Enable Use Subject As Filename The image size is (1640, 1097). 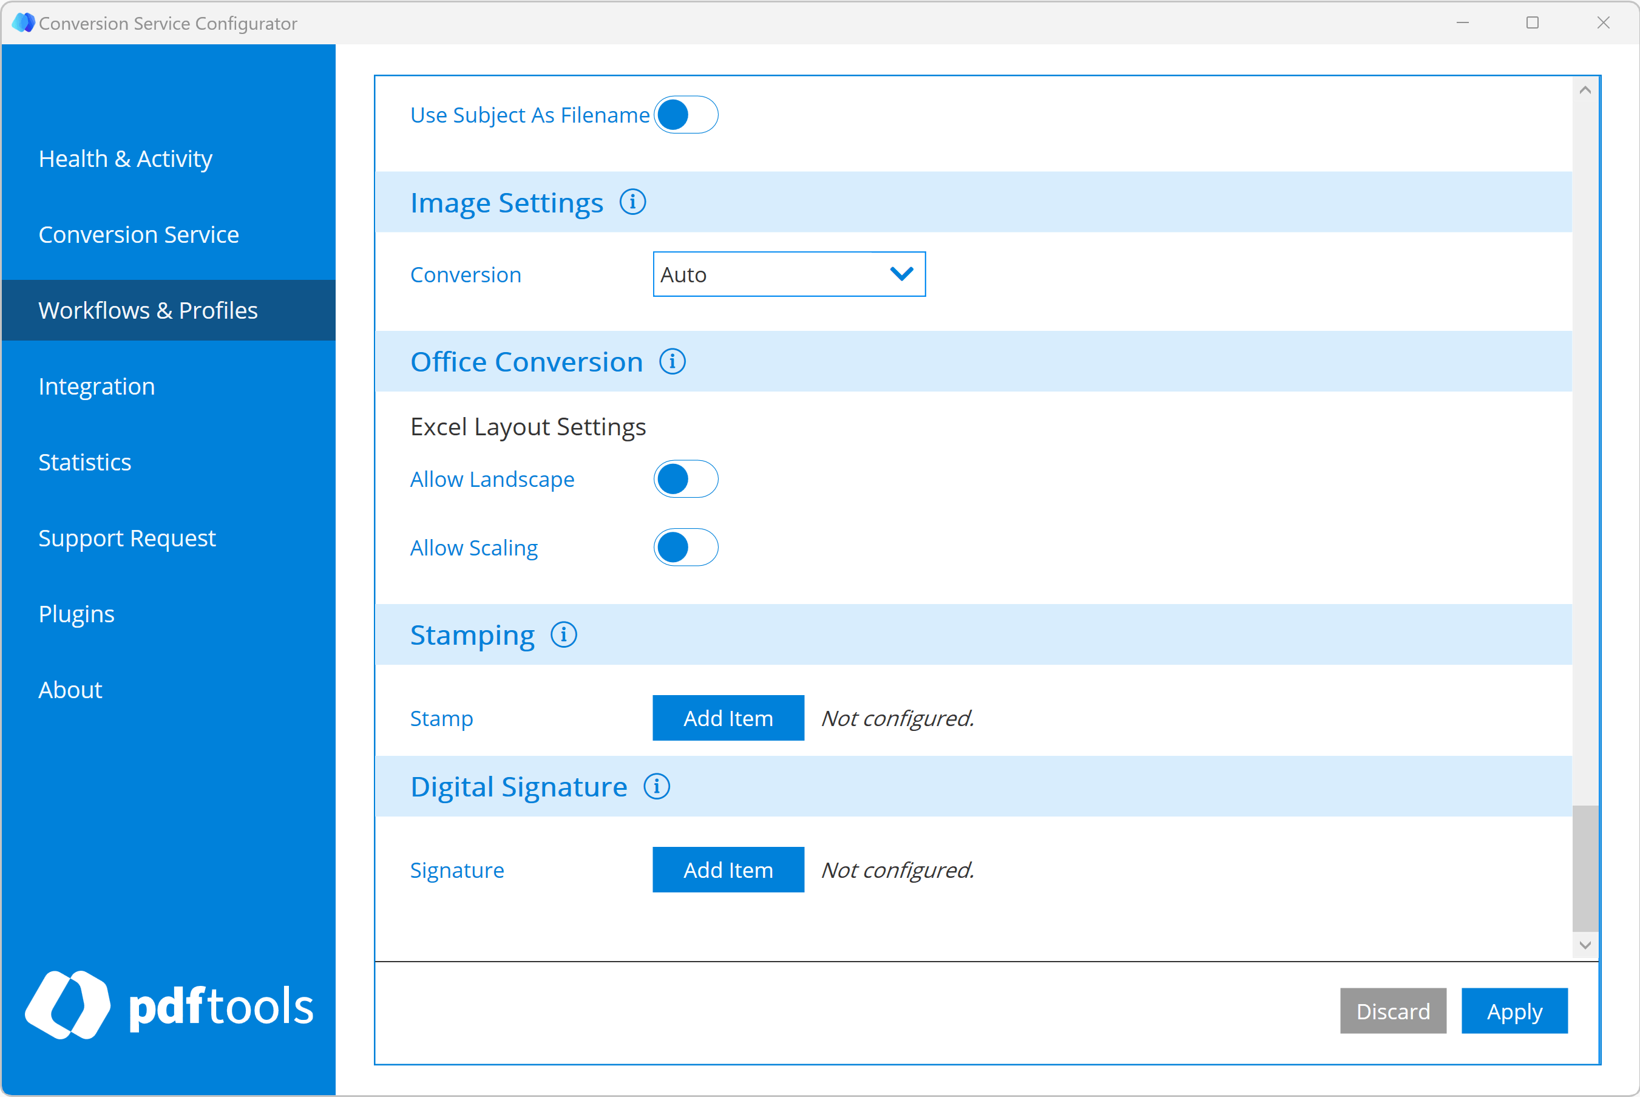pos(686,115)
